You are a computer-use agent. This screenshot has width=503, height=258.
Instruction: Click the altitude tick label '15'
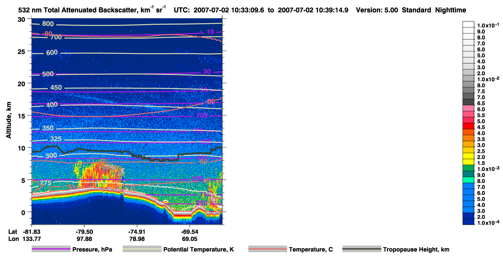click(x=22, y=116)
